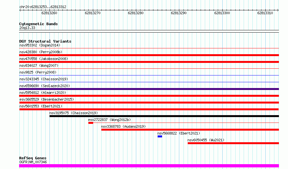Click the thin red line under nsv953302
The height and width of the screenshot is (169, 288).
pos(149,48)
